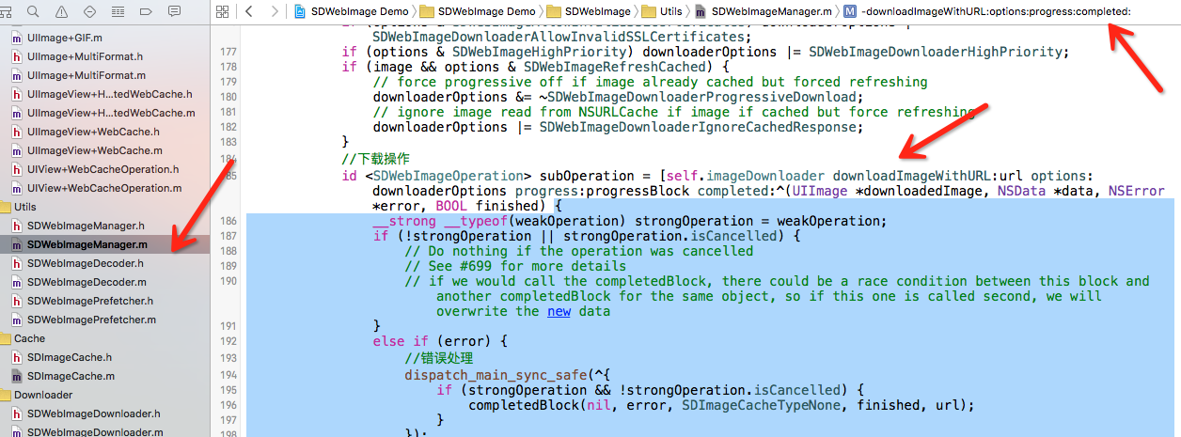Viewport: 1181px width, 437px height.
Task: Open SDWebImagePrefetcher.m file
Action: (x=90, y=320)
